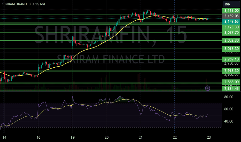Viewport: 241px width, 142px height.
Task: Click date 19 on the time axis
Action: [73, 137]
